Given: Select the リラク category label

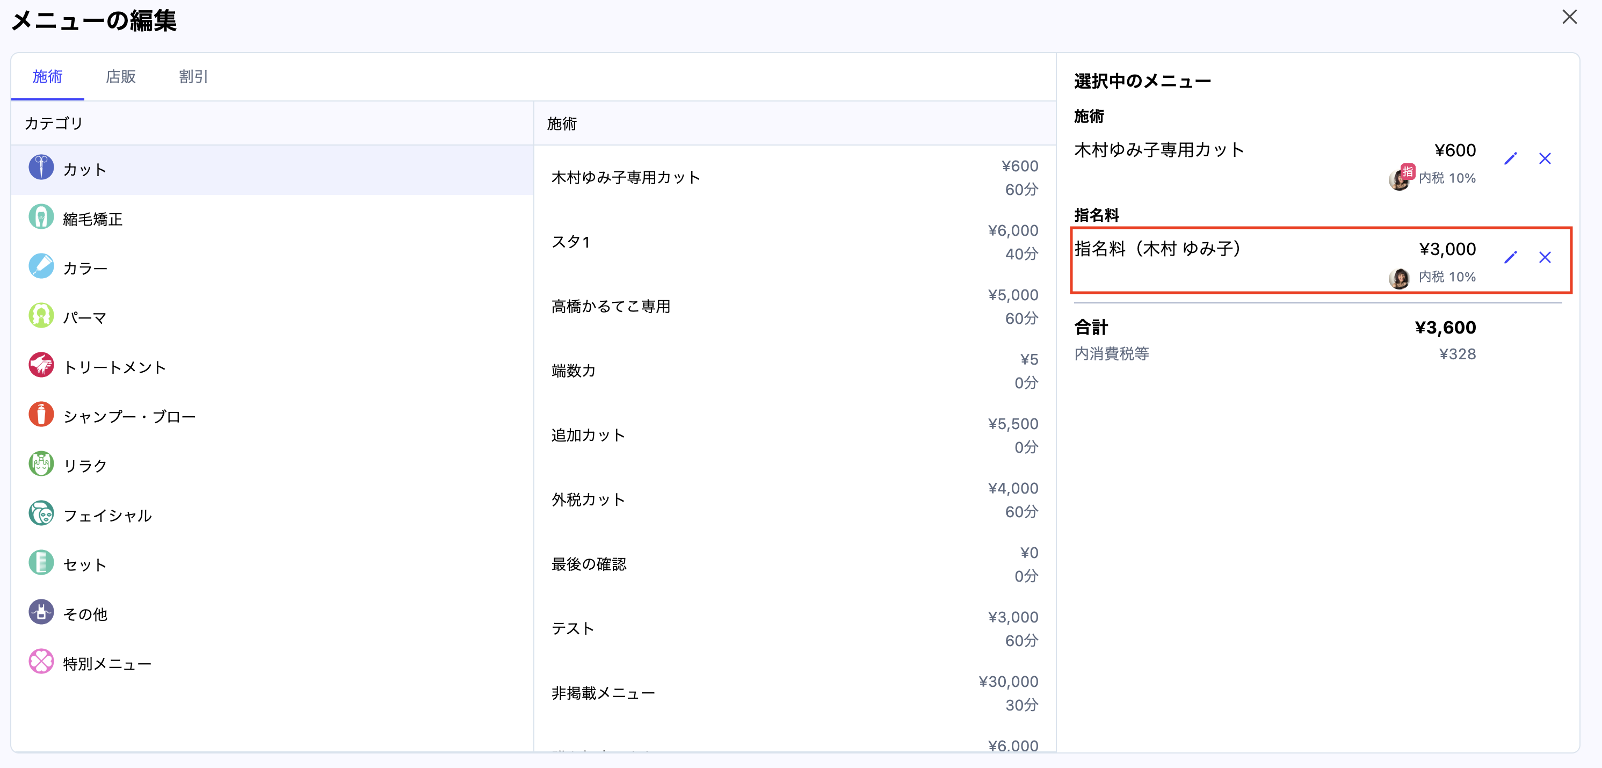Looking at the screenshot, I should coord(85,466).
